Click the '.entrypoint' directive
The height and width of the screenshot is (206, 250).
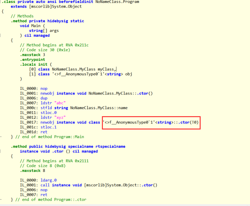pyautogui.click(x=32, y=60)
